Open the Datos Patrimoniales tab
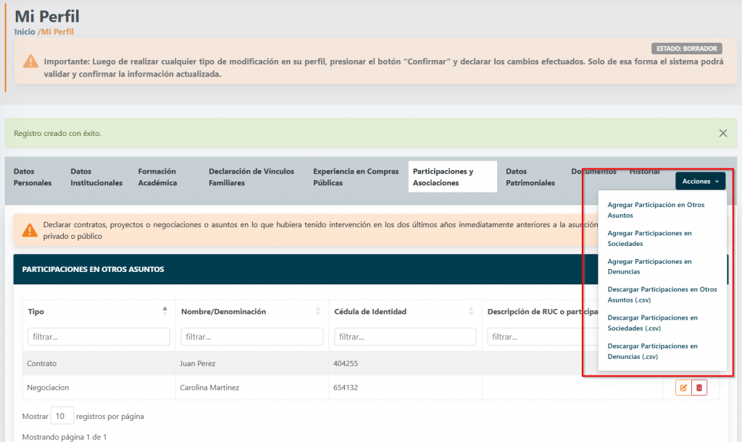 click(x=530, y=177)
